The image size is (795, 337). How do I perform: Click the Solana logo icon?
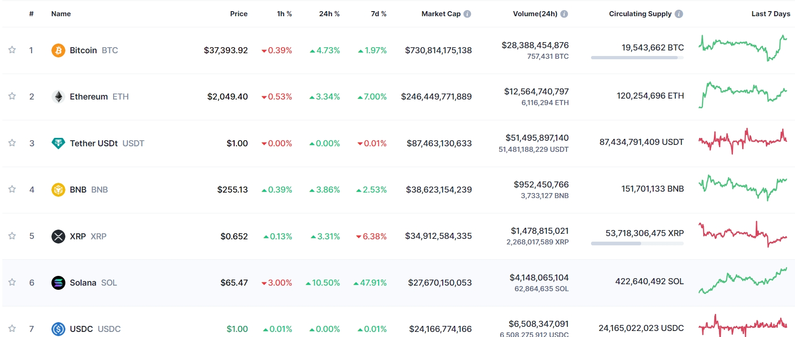58,282
